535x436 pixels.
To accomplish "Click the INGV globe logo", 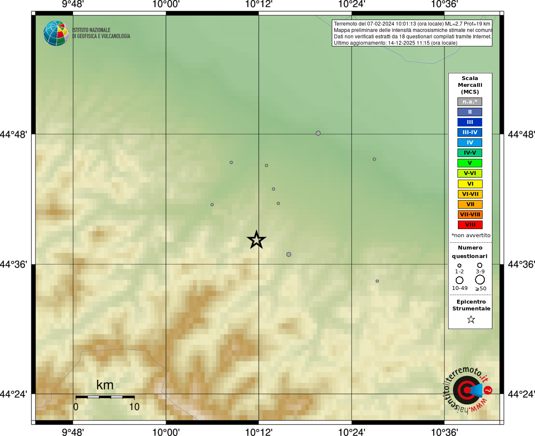I will point(56,33).
